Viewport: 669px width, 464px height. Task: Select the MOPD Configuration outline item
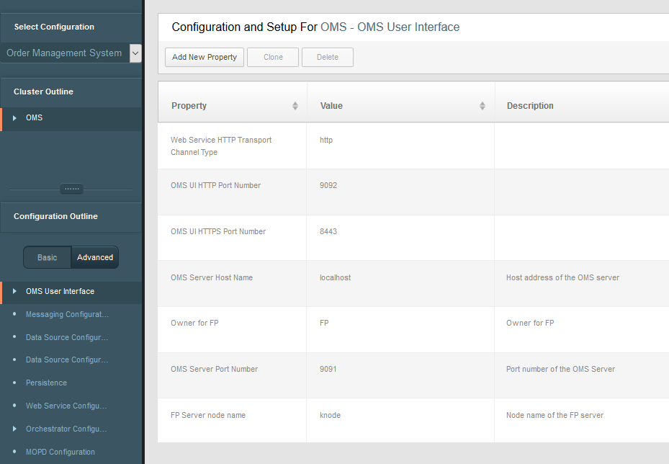(x=60, y=452)
